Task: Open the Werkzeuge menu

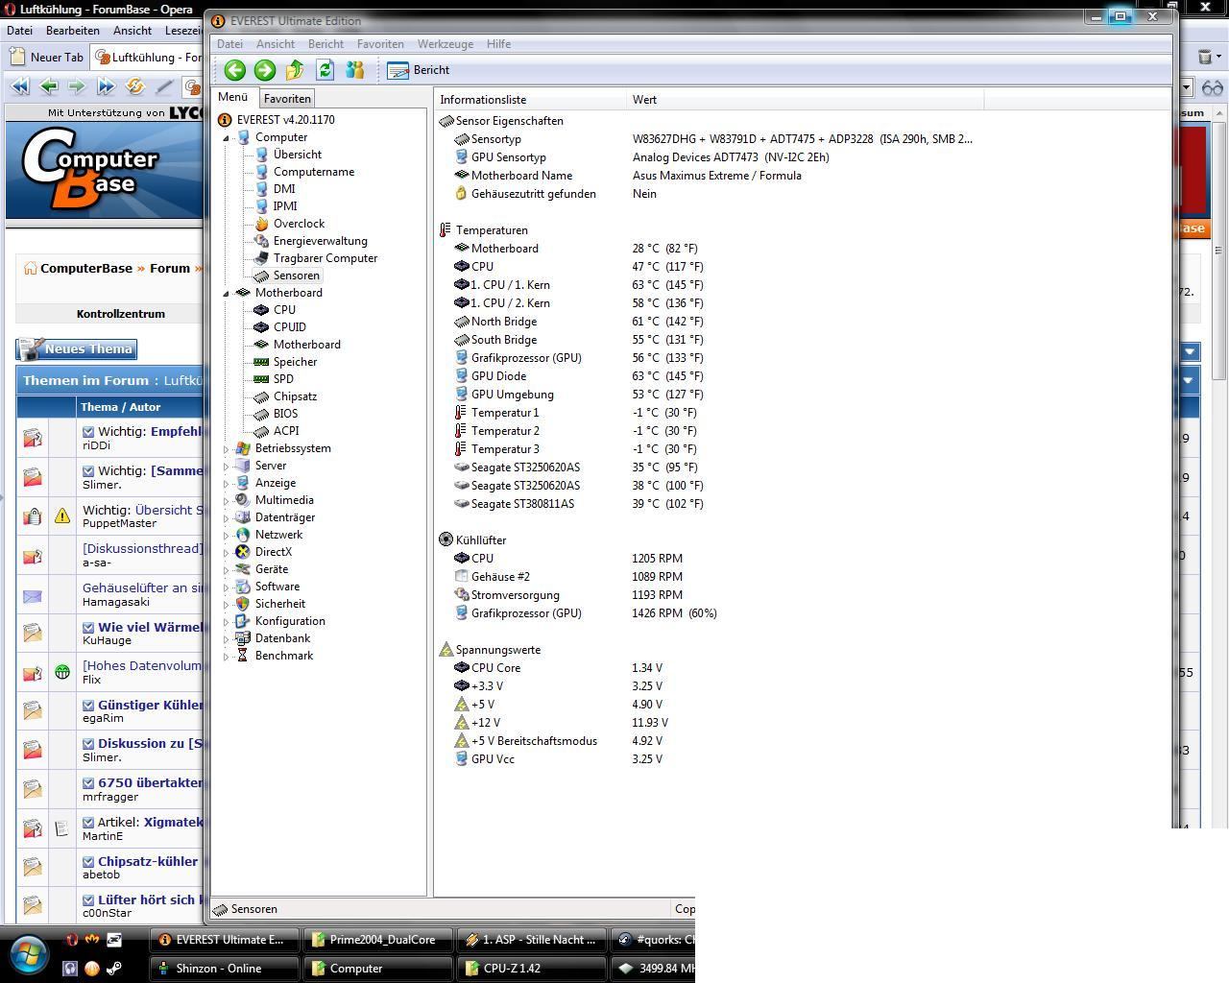Action: coord(445,44)
